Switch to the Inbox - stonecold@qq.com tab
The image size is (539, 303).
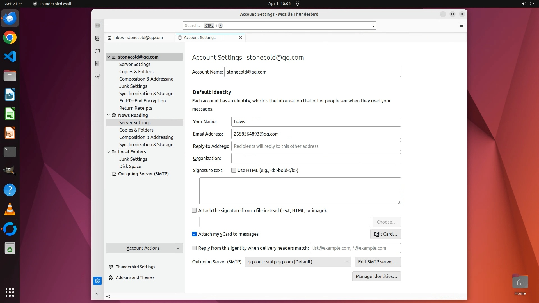pos(138,38)
